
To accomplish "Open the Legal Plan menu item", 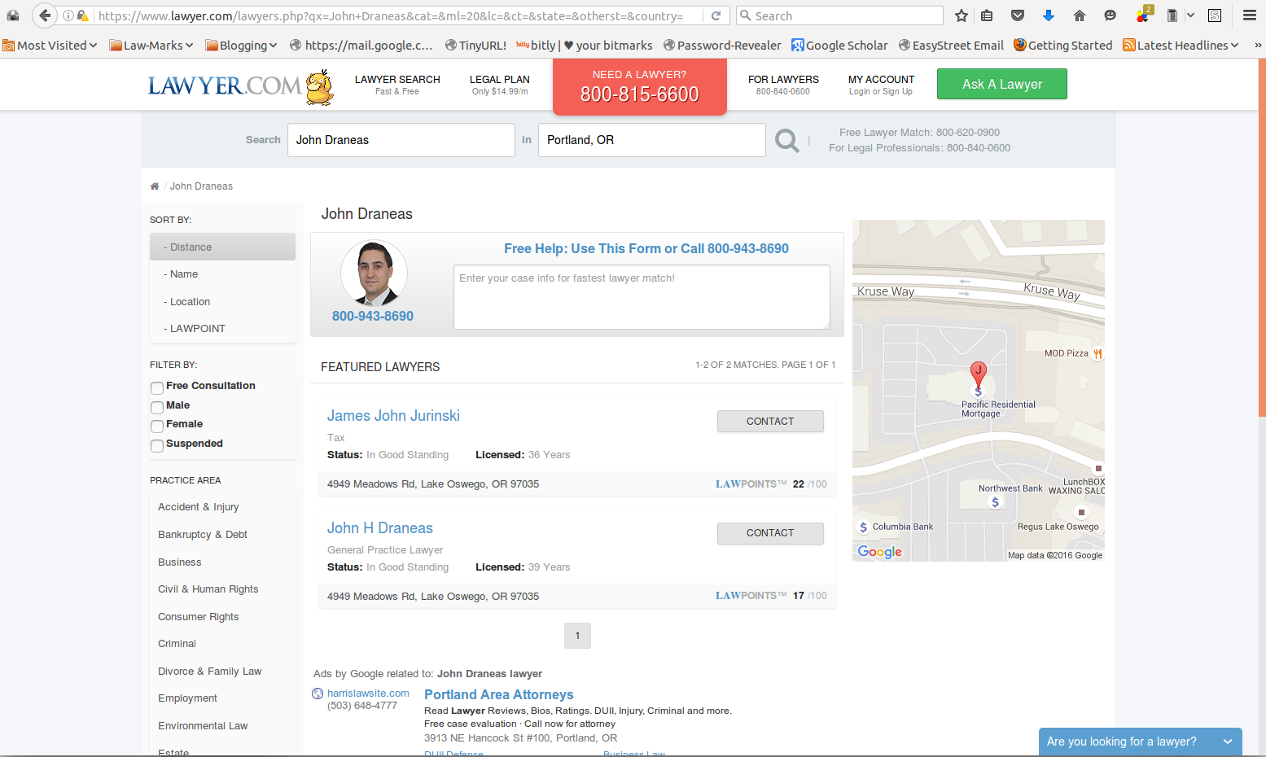I will pos(500,85).
